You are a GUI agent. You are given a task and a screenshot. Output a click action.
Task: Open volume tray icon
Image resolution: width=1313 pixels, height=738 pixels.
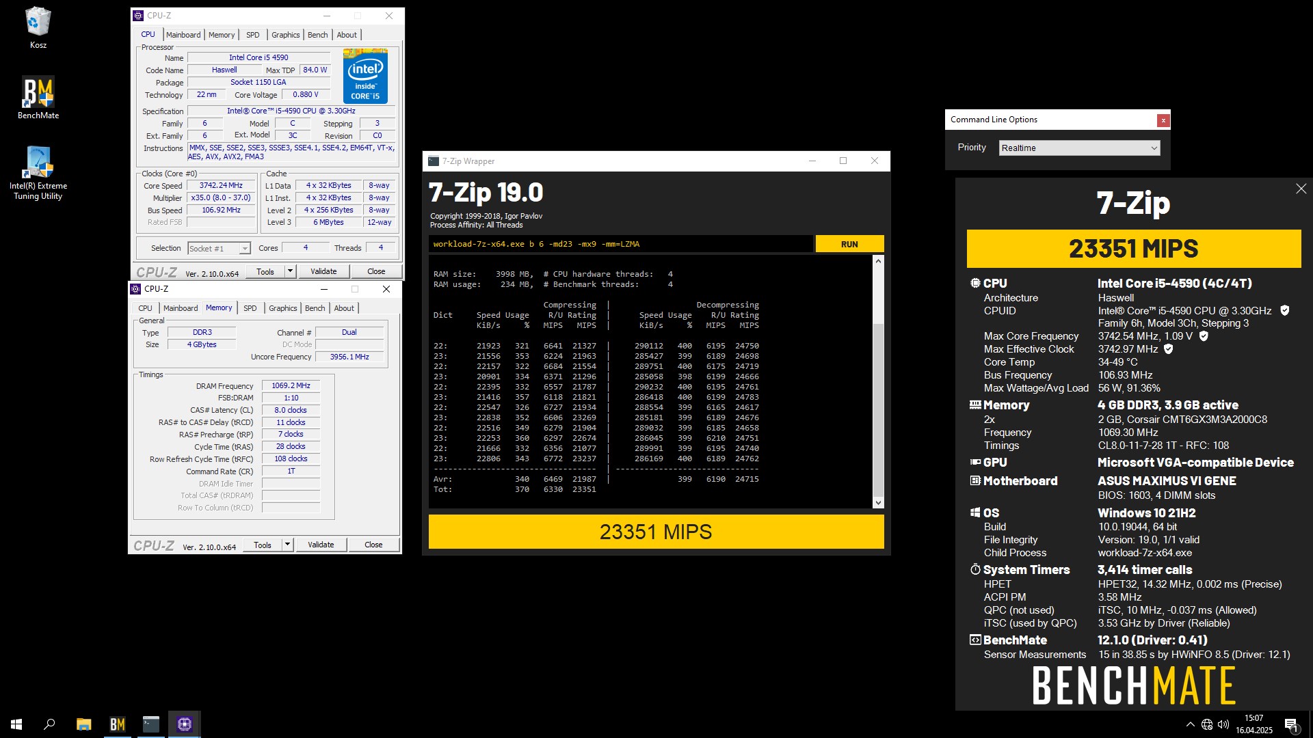(1223, 724)
